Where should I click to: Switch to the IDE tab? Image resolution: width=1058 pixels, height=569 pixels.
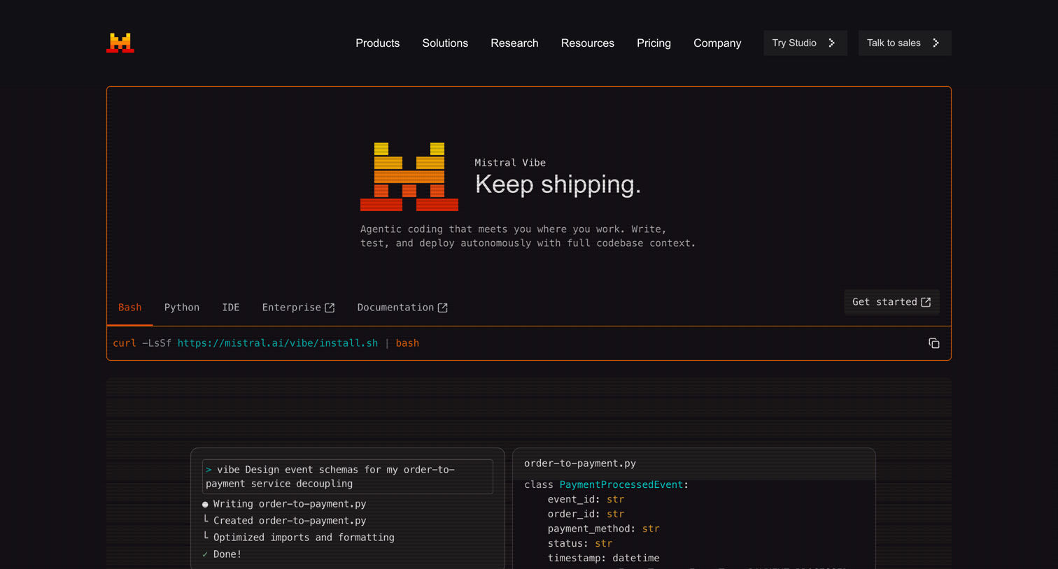coord(231,308)
